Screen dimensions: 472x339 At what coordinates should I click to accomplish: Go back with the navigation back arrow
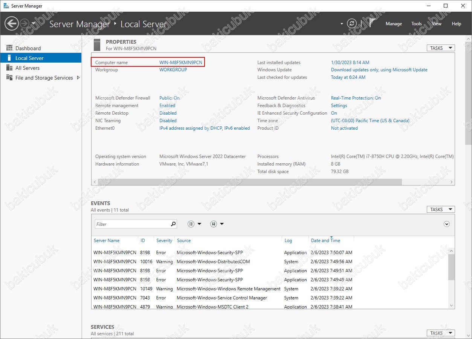pos(12,23)
